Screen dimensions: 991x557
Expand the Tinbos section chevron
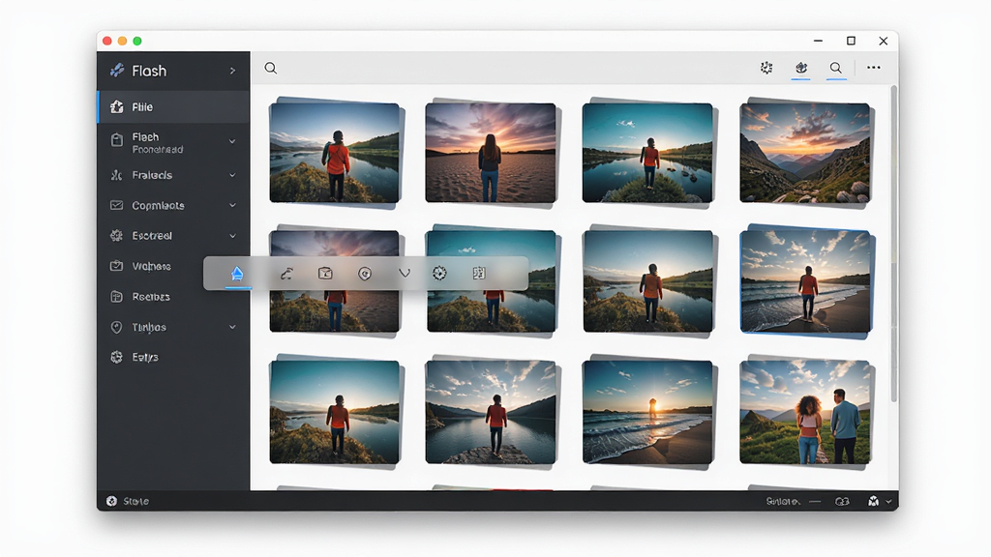(232, 327)
